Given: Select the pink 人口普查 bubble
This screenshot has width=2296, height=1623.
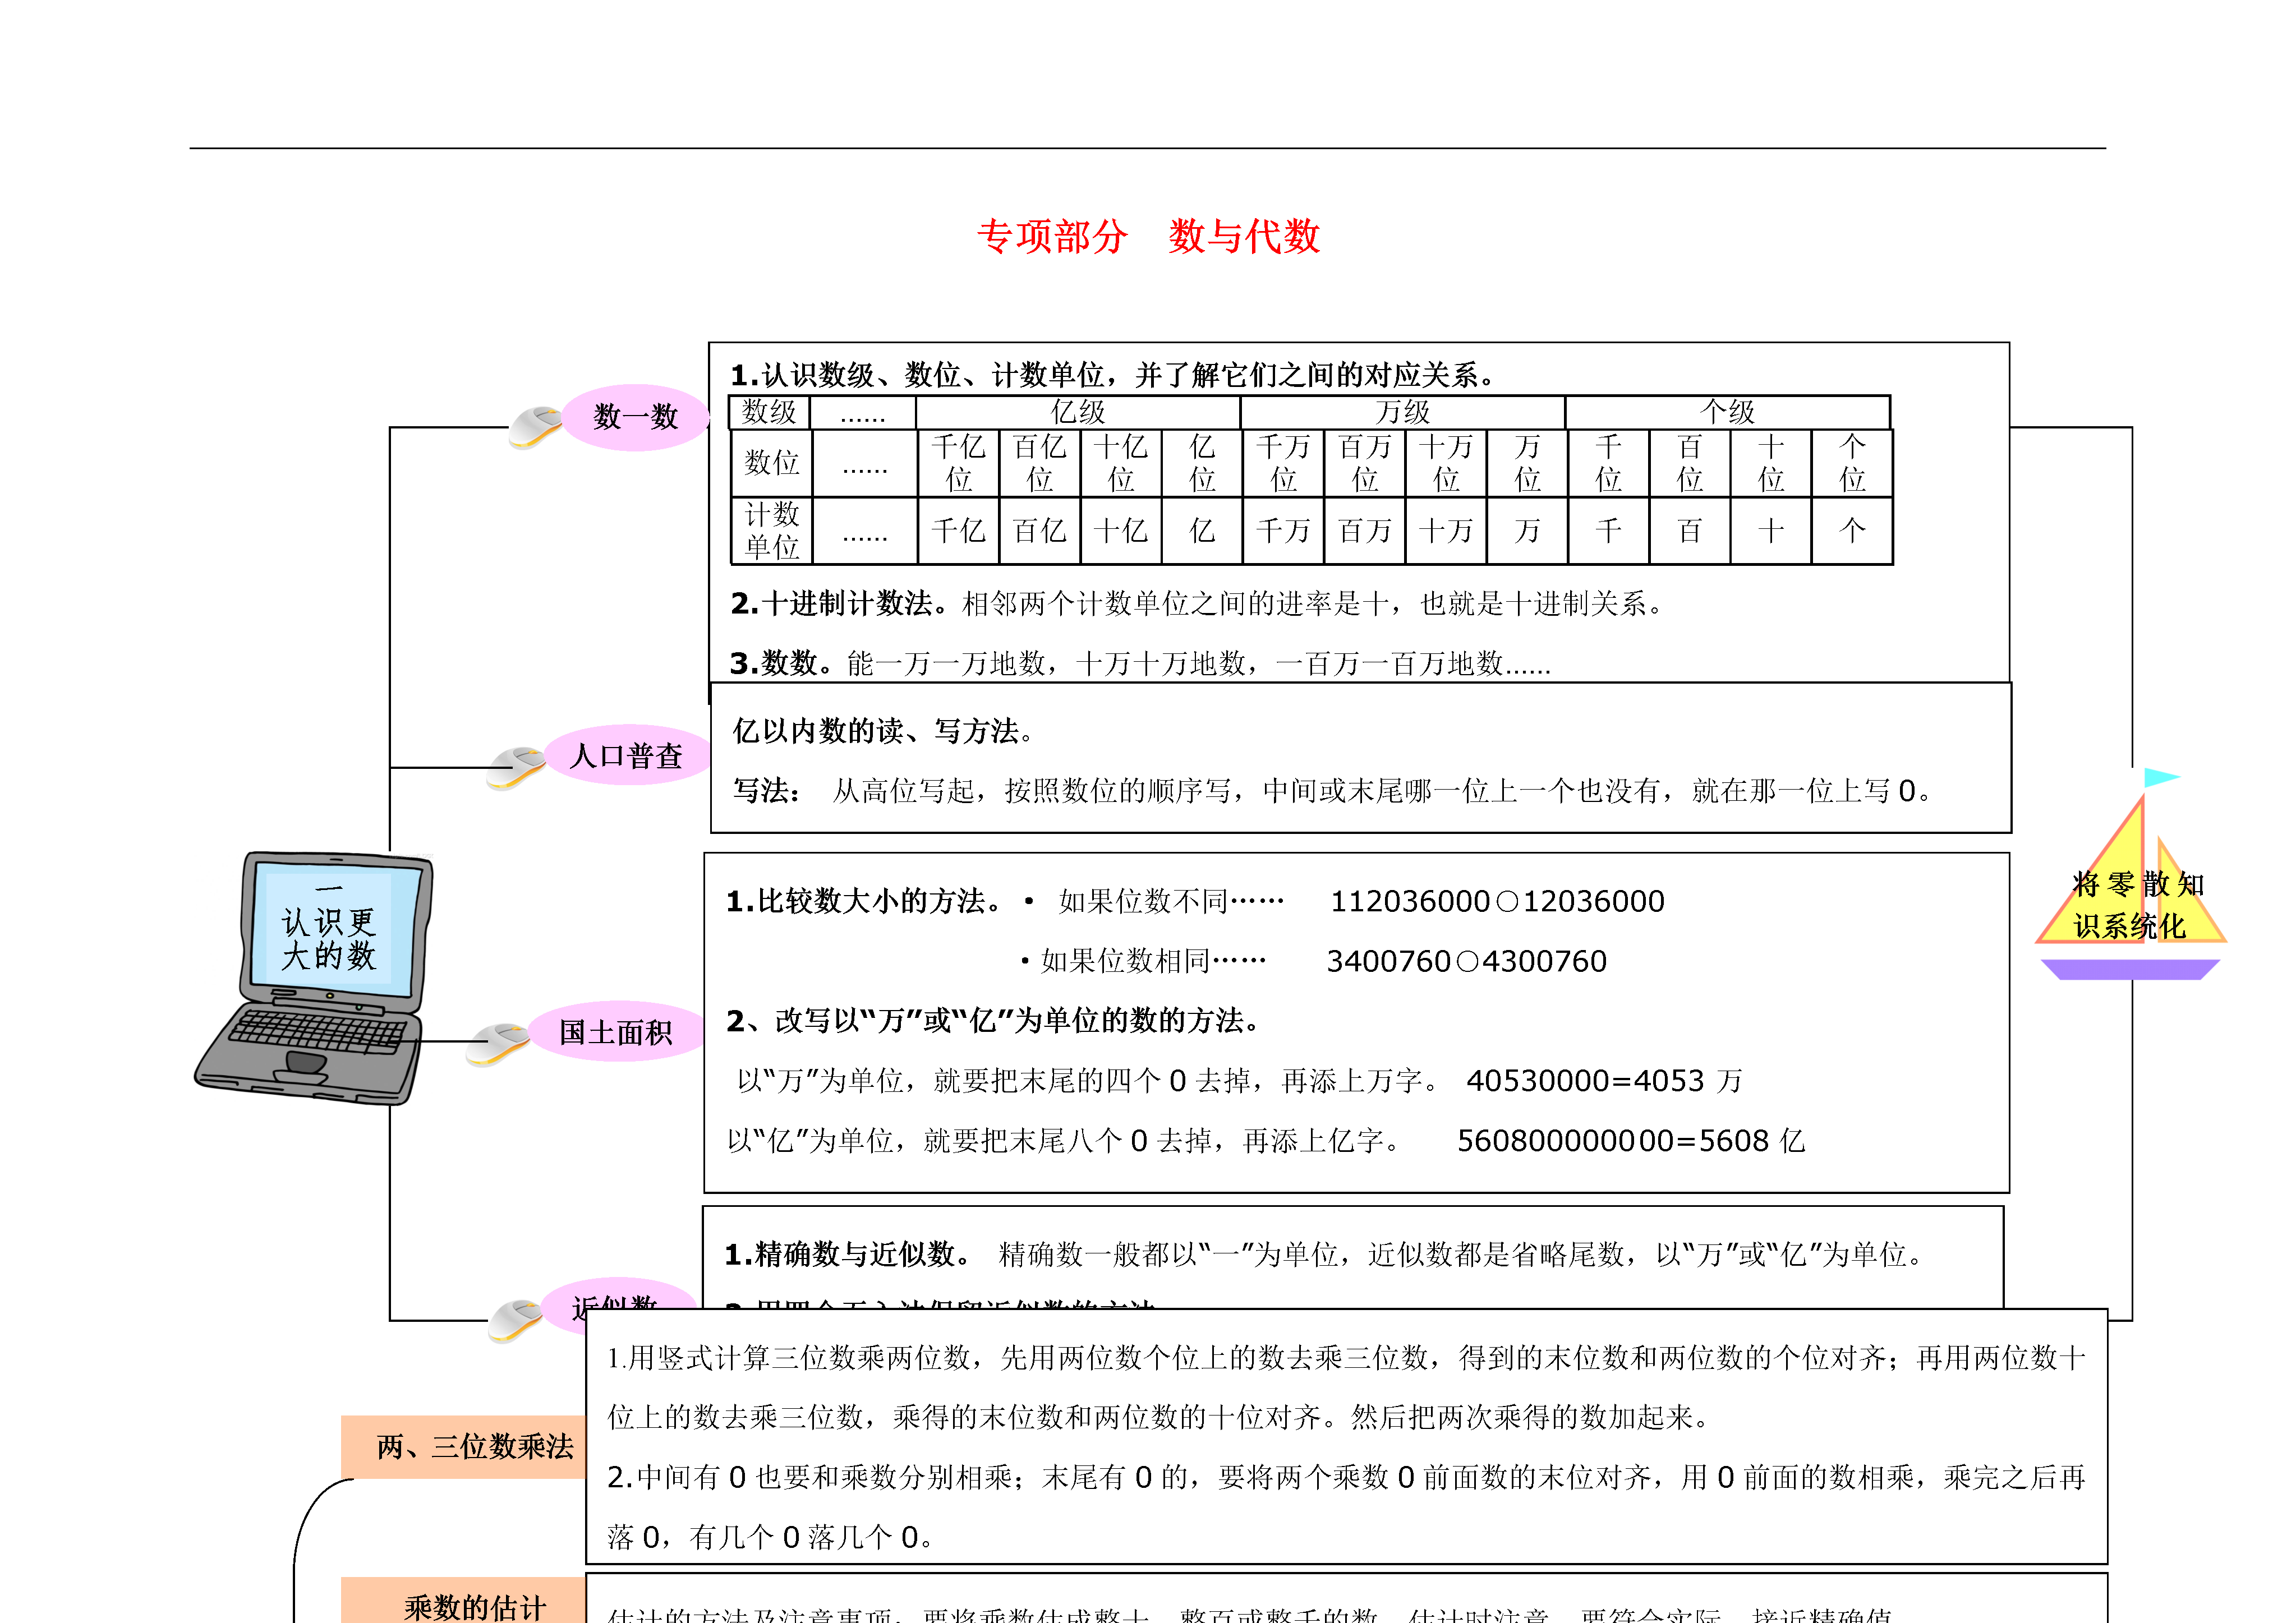Looking at the screenshot, I should click(627, 755).
